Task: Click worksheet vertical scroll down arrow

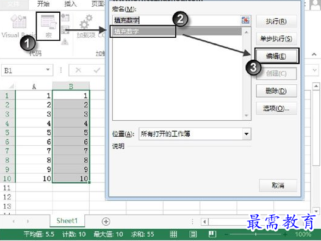Action: click(316, 210)
